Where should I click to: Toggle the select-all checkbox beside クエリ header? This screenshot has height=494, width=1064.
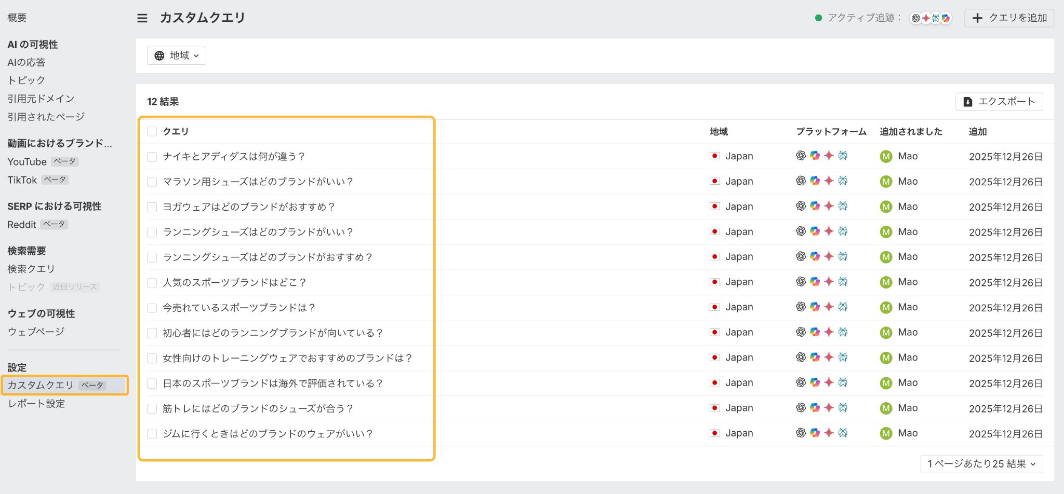click(x=152, y=132)
